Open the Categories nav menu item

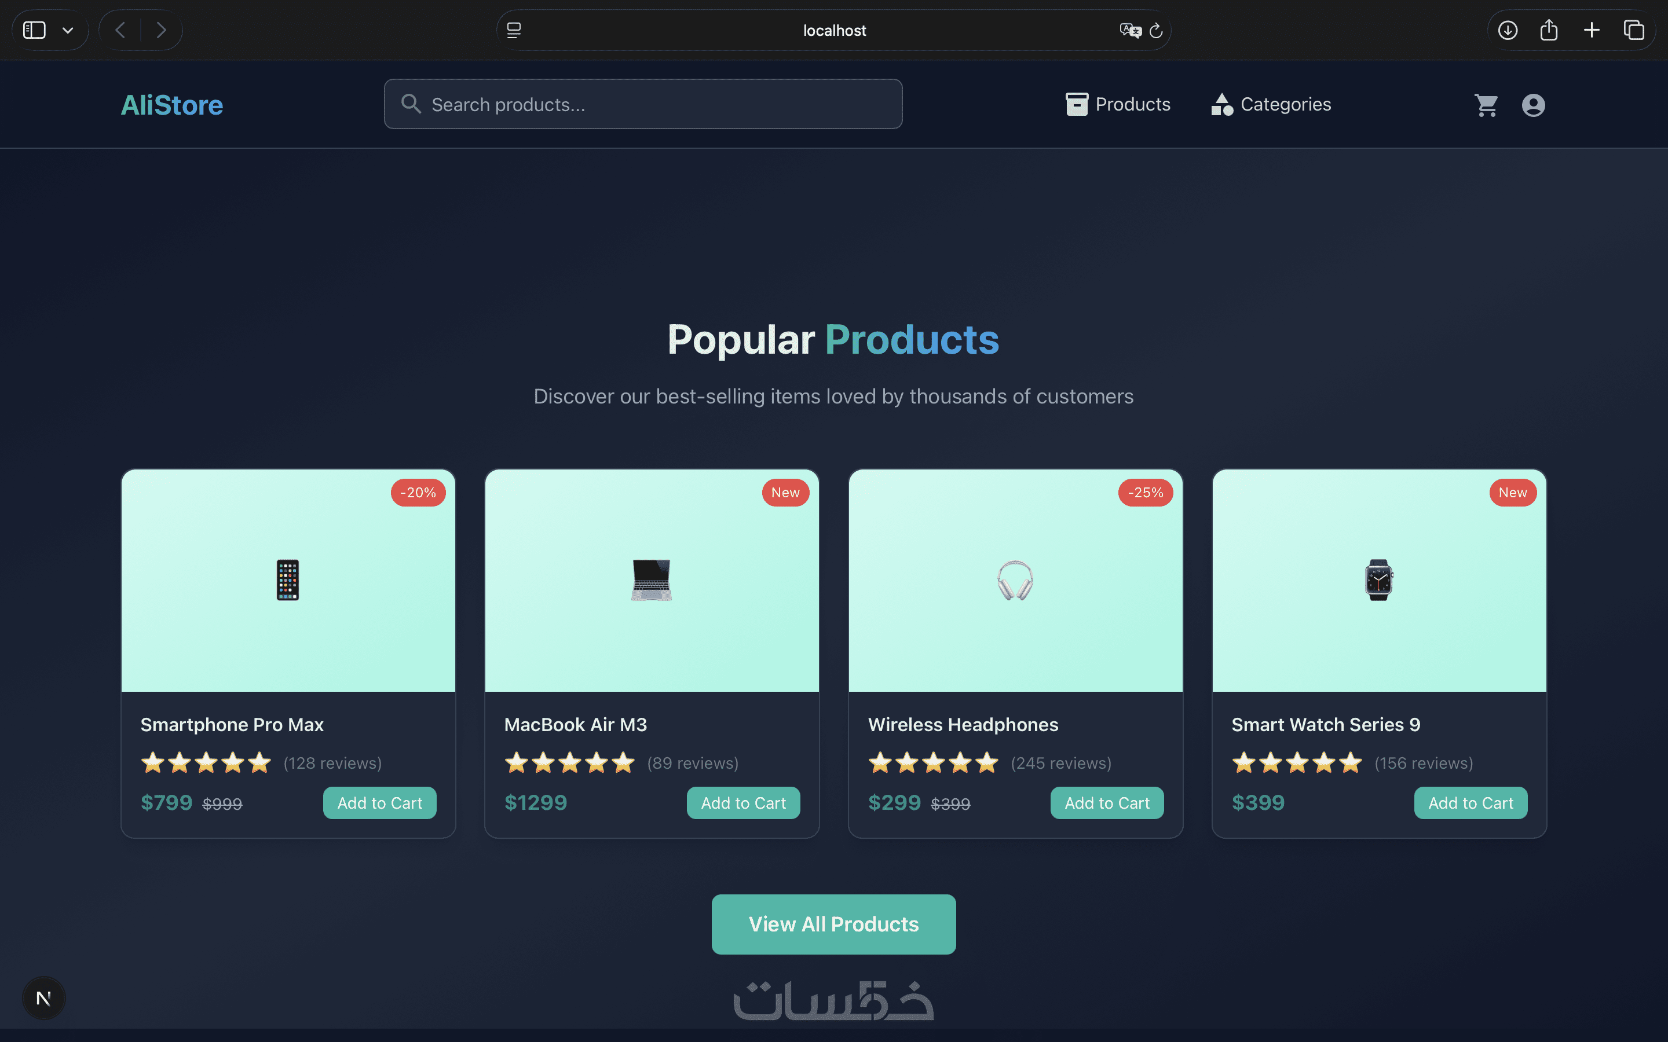pyautogui.click(x=1271, y=104)
